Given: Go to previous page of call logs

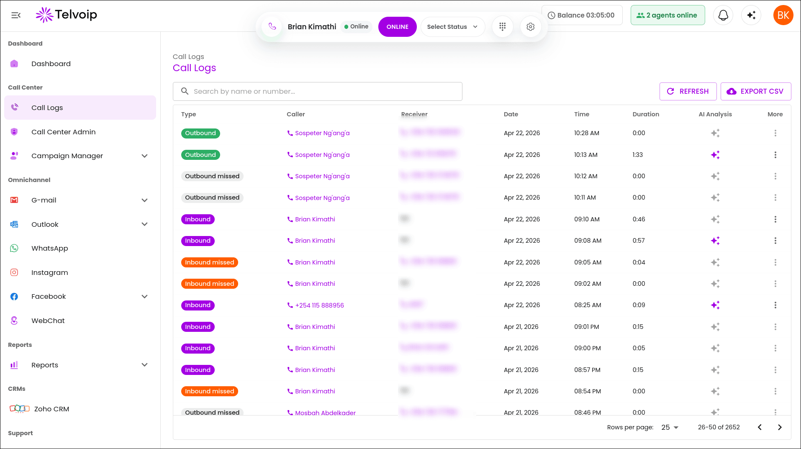Looking at the screenshot, I should (x=760, y=427).
